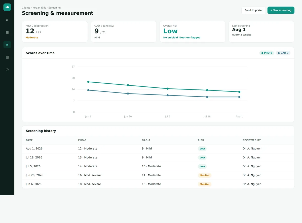Viewport: 302px width, 223px height.
Task: Click 'every 2 weeks' text
Action: pyautogui.click(x=242, y=35)
